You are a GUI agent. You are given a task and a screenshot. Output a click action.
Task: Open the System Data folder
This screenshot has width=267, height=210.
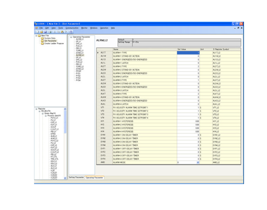click(x=50, y=38)
